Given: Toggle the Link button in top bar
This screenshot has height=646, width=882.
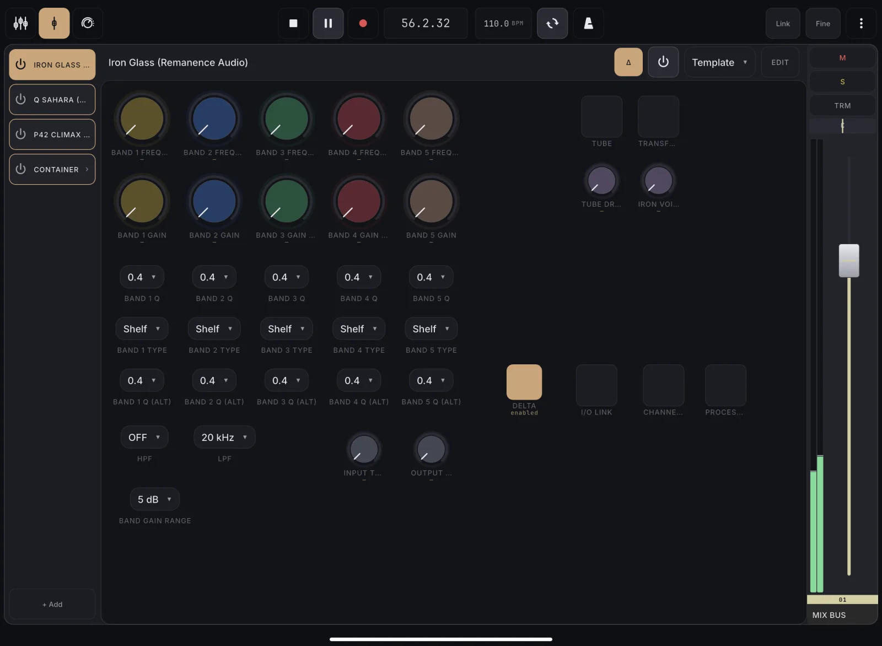Looking at the screenshot, I should point(783,23).
